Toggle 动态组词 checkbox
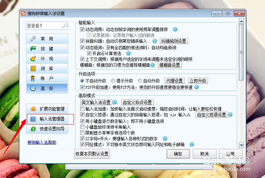This screenshot has width=265, height=178. [x=82, y=48]
